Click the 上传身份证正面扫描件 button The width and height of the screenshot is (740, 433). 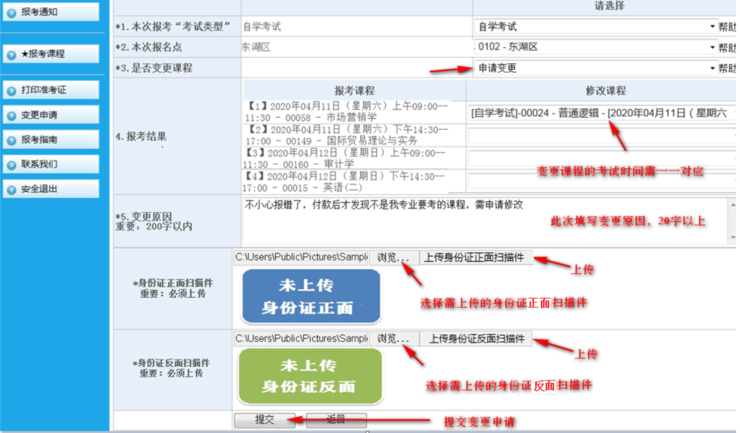pyautogui.click(x=475, y=257)
